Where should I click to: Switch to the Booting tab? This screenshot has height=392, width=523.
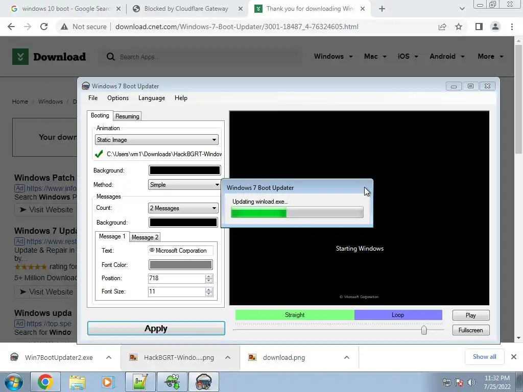100,115
